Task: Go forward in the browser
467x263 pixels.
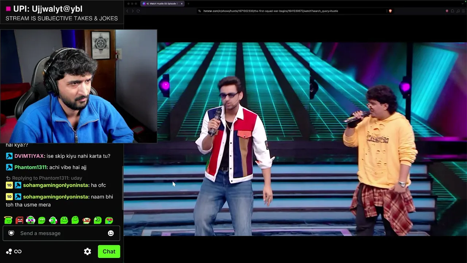Action: pos(132,11)
